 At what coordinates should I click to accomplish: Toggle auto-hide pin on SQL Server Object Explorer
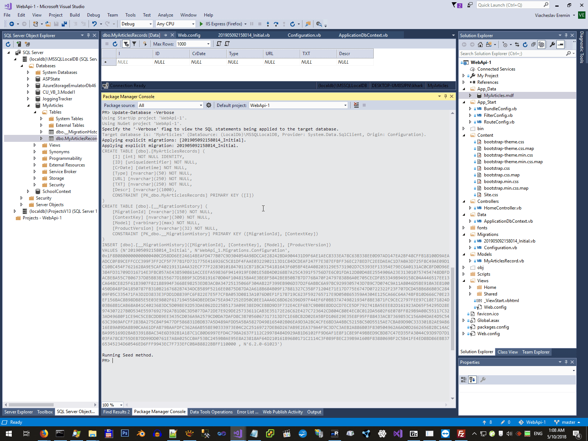(x=88, y=35)
